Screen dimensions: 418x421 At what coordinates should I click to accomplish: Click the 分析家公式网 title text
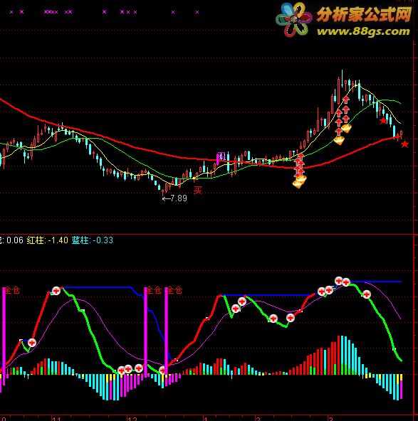coord(365,14)
